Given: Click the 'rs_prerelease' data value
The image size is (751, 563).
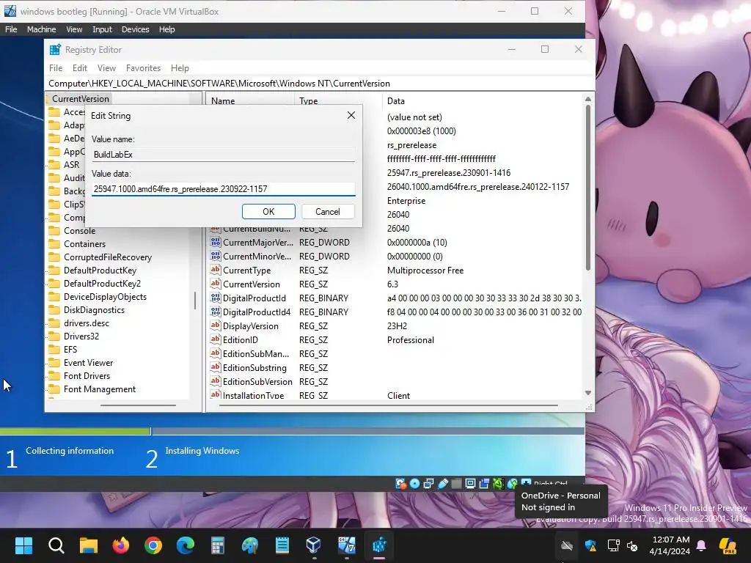Looking at the screenshot, I should [411, 145].
